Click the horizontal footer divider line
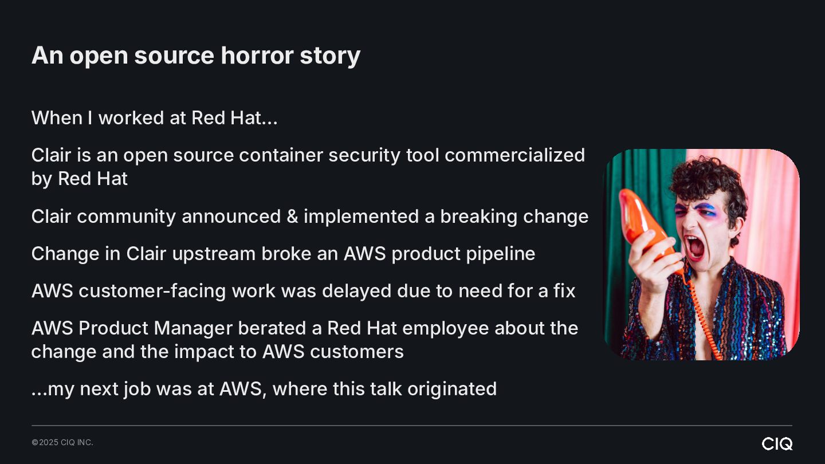825x464 pixels. [412, 426]
